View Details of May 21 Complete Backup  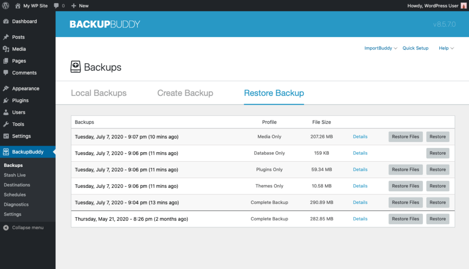tap(360, 219)
